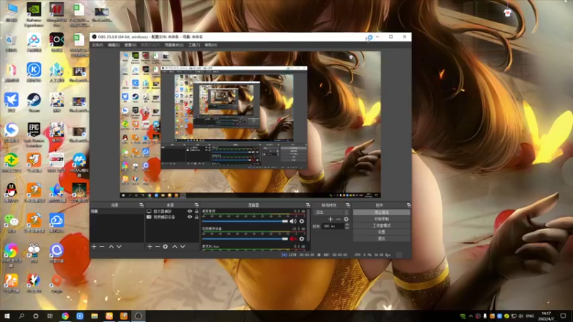Viewport: 573px width, 322px height.
Task: Pop out the Scenes dock panel
Action: coord(141,205)
